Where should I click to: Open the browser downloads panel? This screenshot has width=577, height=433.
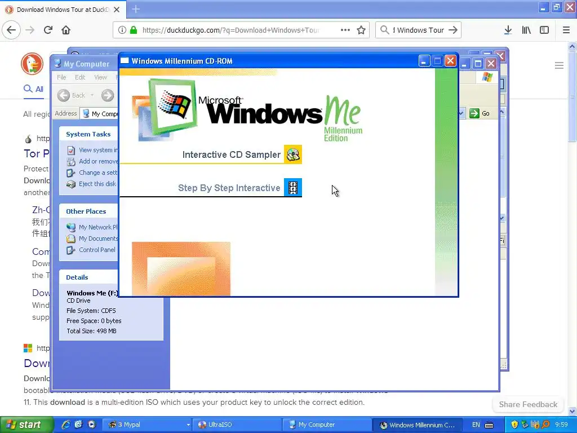508,30
